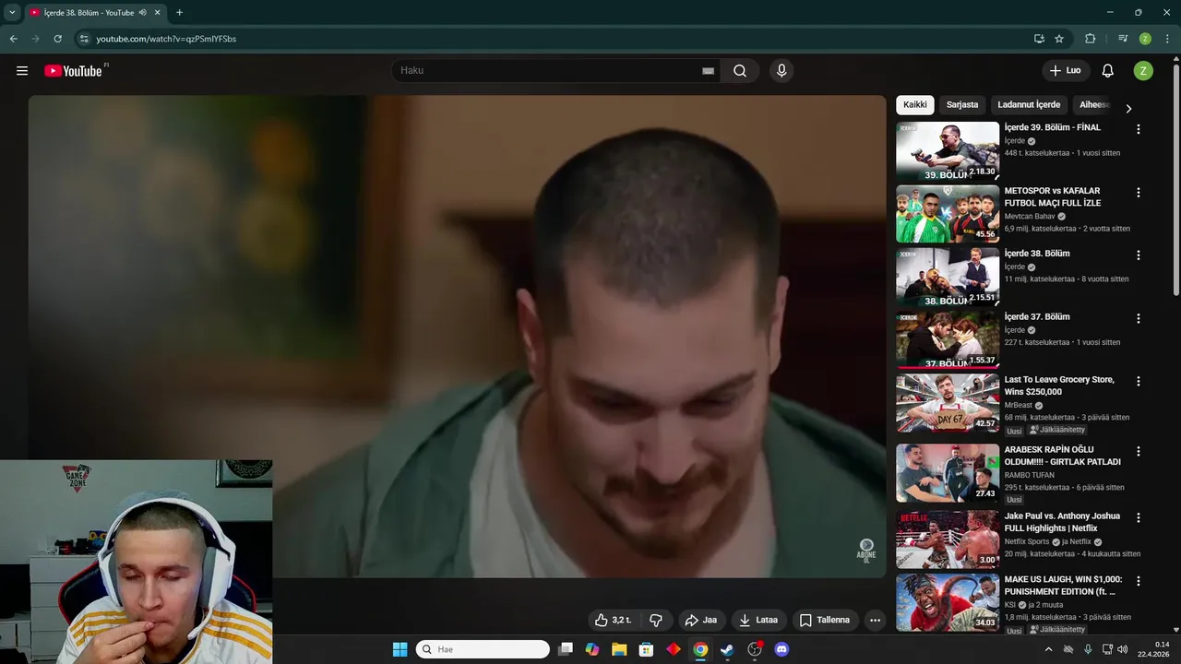Open Chrome media controls icon
The width and height of the screenshot is (1181, 664).
coord(1123,39)
